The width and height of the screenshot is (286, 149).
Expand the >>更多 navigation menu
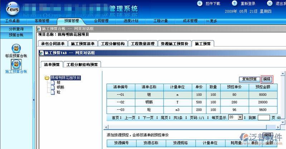pyautogui.click(x=212, y=21)
